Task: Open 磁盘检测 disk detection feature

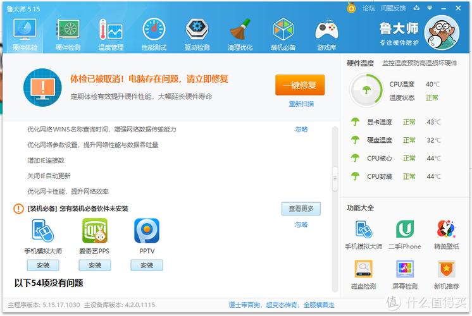Action: pyautogui.click(x=363, y=275)
